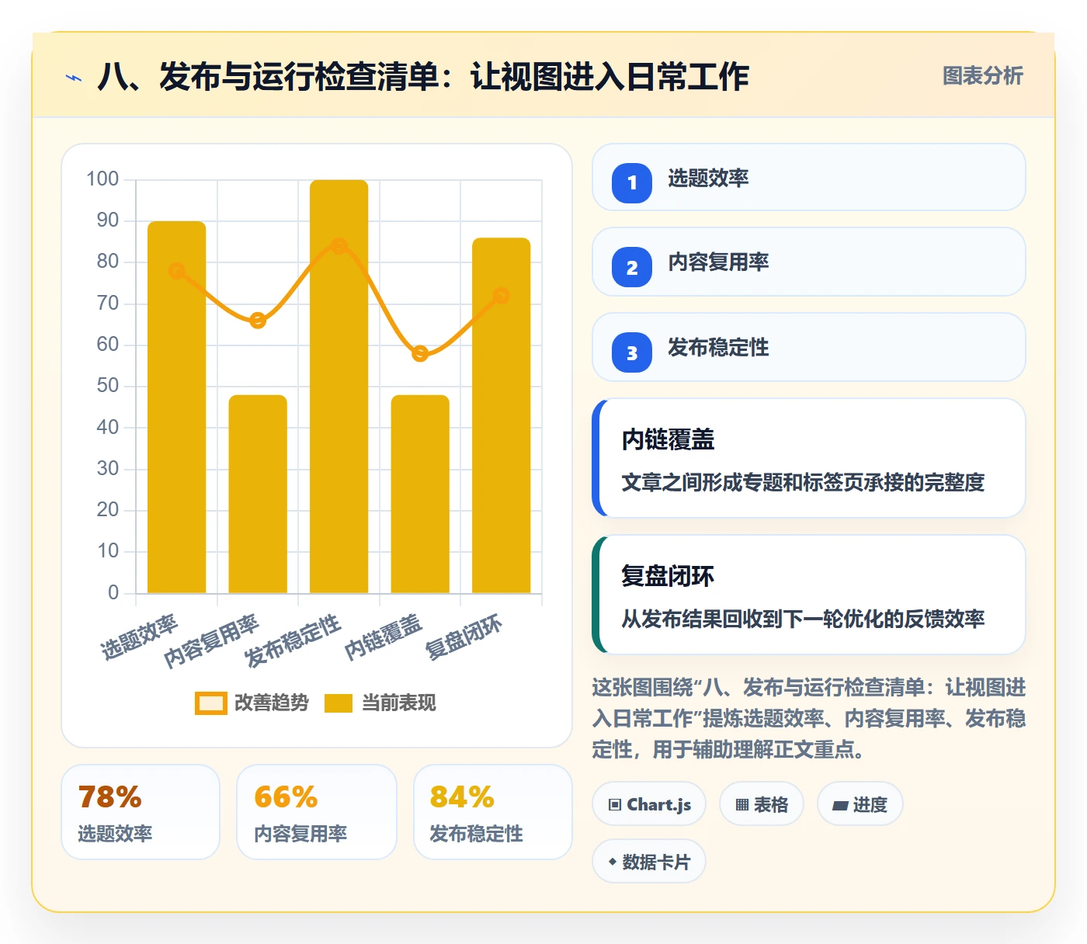Select the 内链覆盖 description card
The image size is (1087, 944).
pos(808,458)
